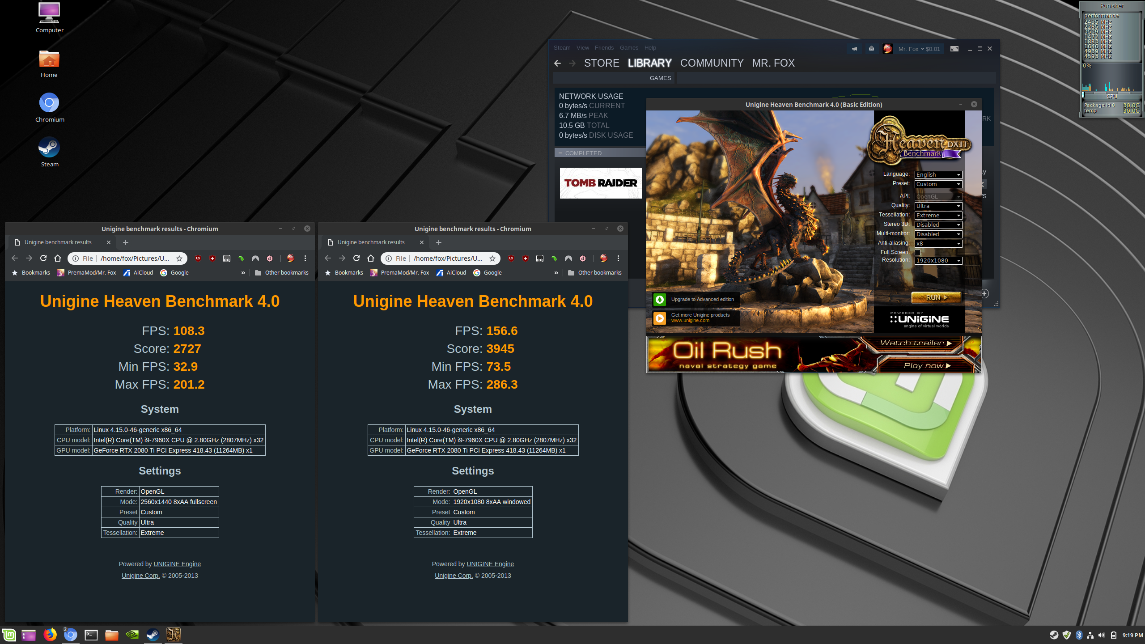Screen dimensions: 1145x644
Task: Open NVIDIA settings taskbar icon
Action: 132,635
